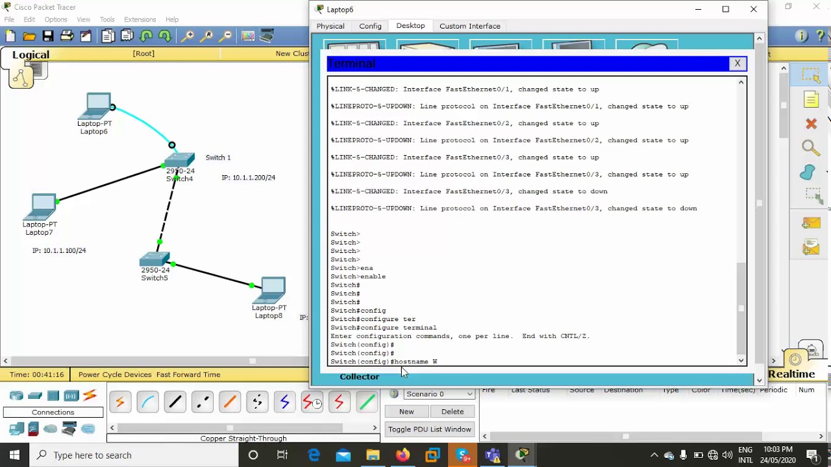Expand the Scenario 0 dropdown
This screenshot has width=831, height=467.
(440, 394)
